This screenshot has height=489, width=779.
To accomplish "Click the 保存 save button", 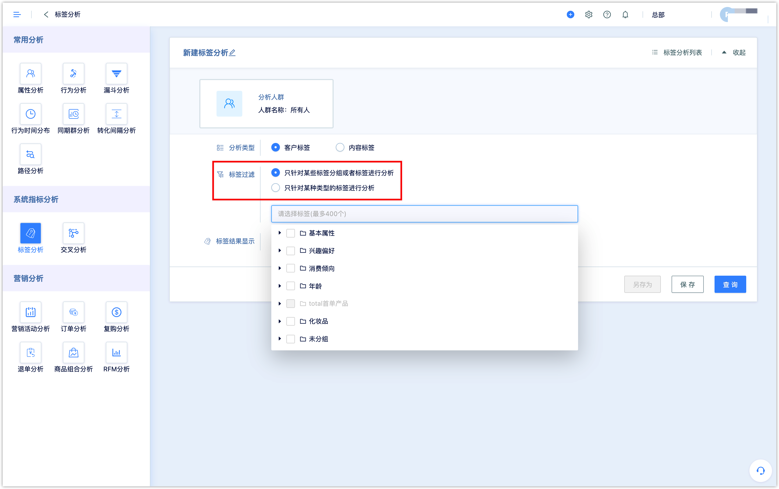I will tap(687, 285).
